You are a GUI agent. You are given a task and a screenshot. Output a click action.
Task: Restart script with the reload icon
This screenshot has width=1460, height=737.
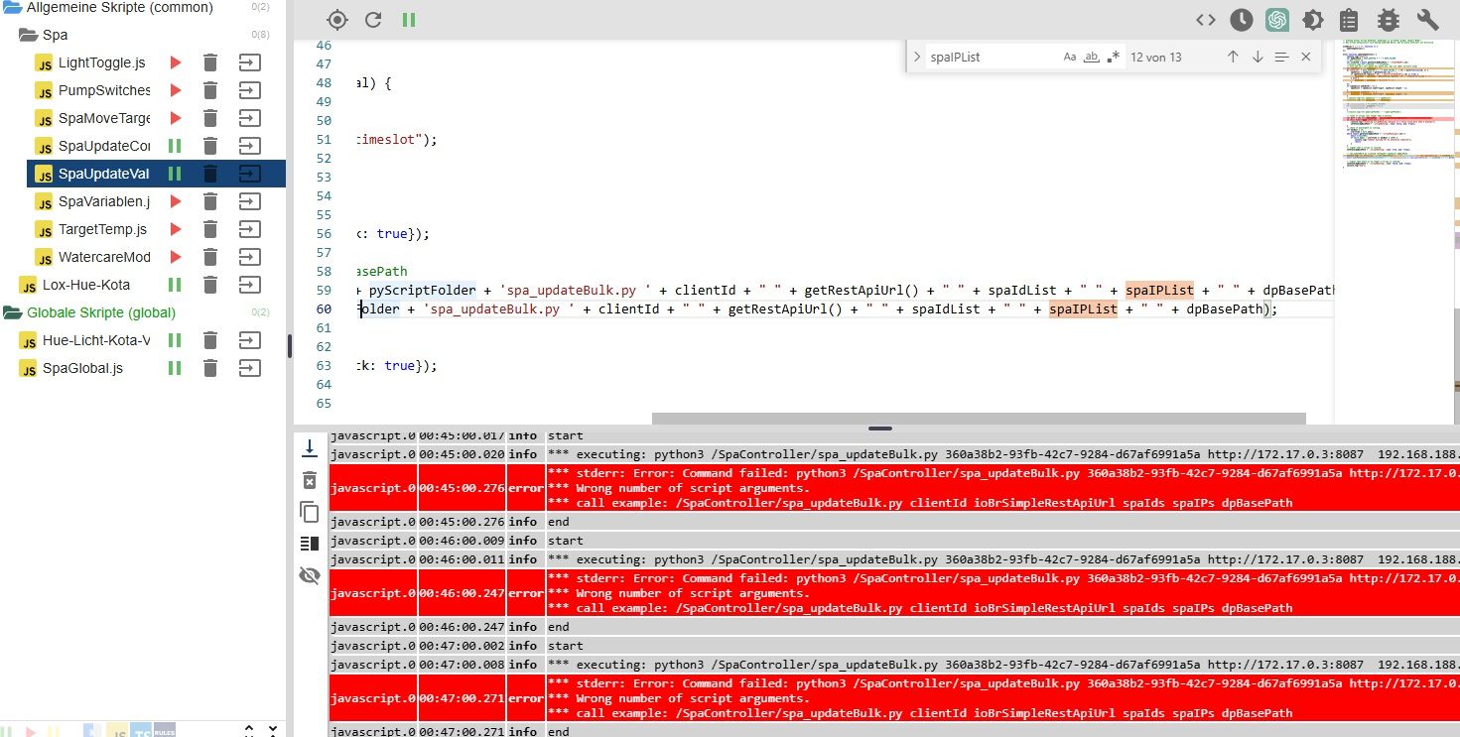[x=373, y=20]
